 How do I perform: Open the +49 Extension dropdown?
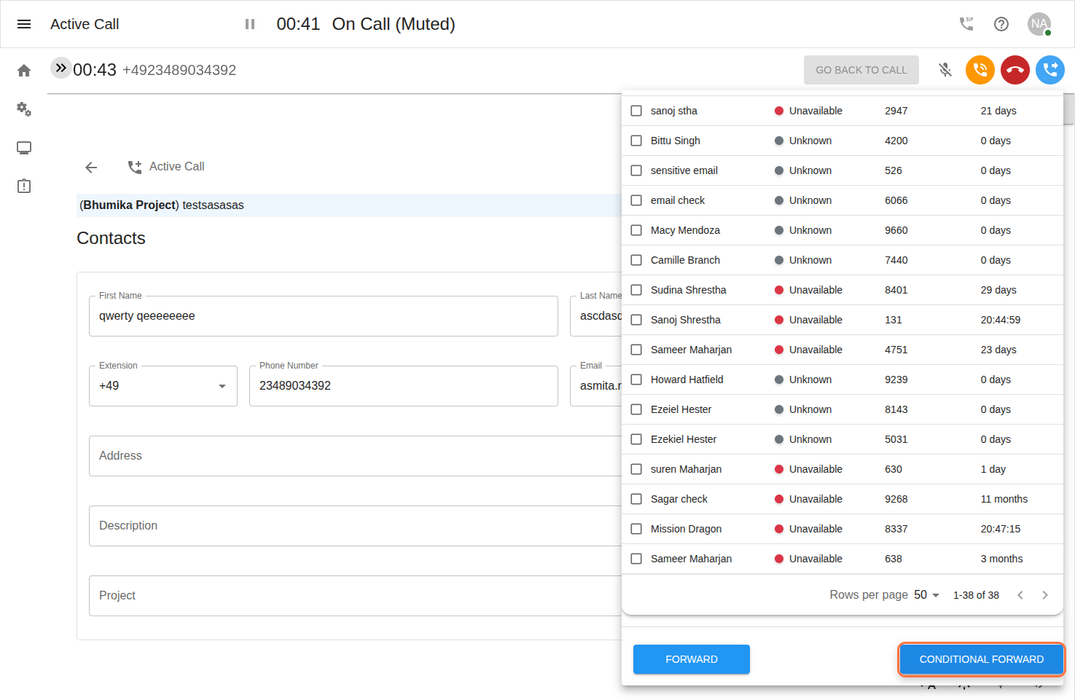[x=163, y=386]
